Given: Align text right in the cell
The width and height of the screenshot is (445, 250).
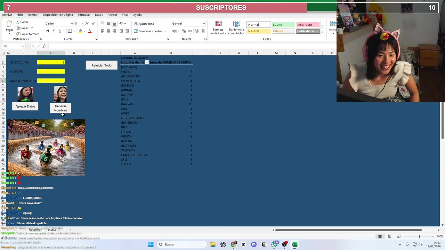Looking at the screenshot, I should (114, 31).
